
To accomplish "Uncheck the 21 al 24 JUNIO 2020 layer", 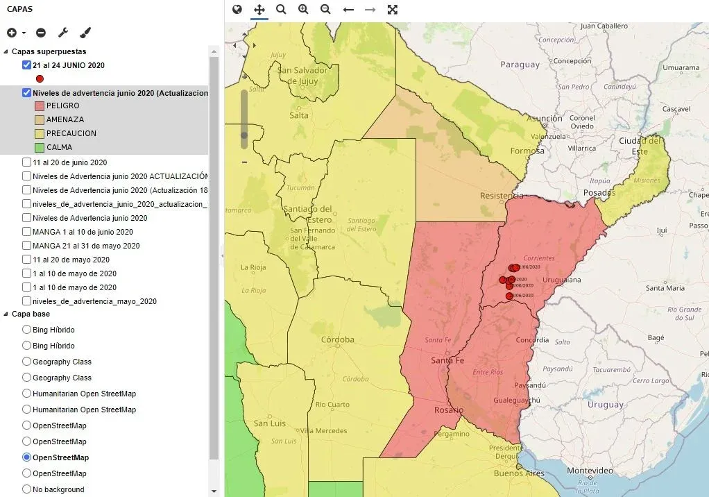I will click(26, 65).
